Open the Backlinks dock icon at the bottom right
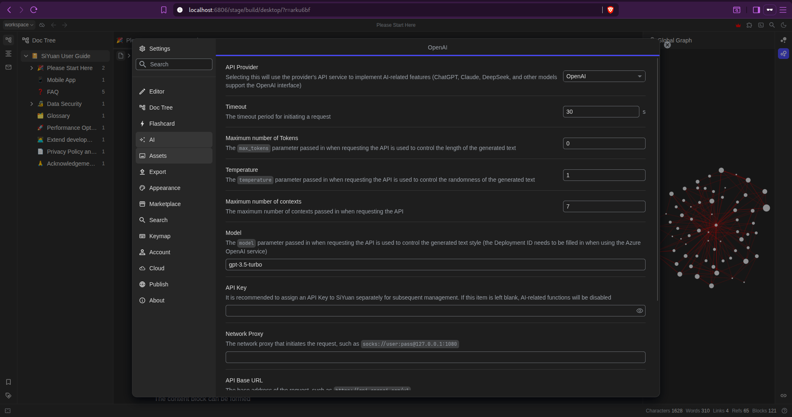Image resolution: width=792 pixels, height=417 pixels. tap(783, 396)
